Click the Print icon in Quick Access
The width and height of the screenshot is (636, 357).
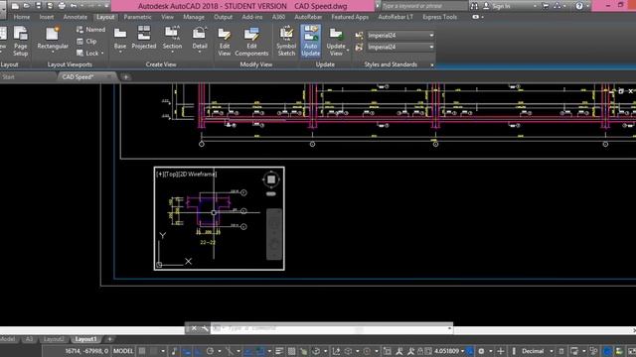click(x=62, y=6)
